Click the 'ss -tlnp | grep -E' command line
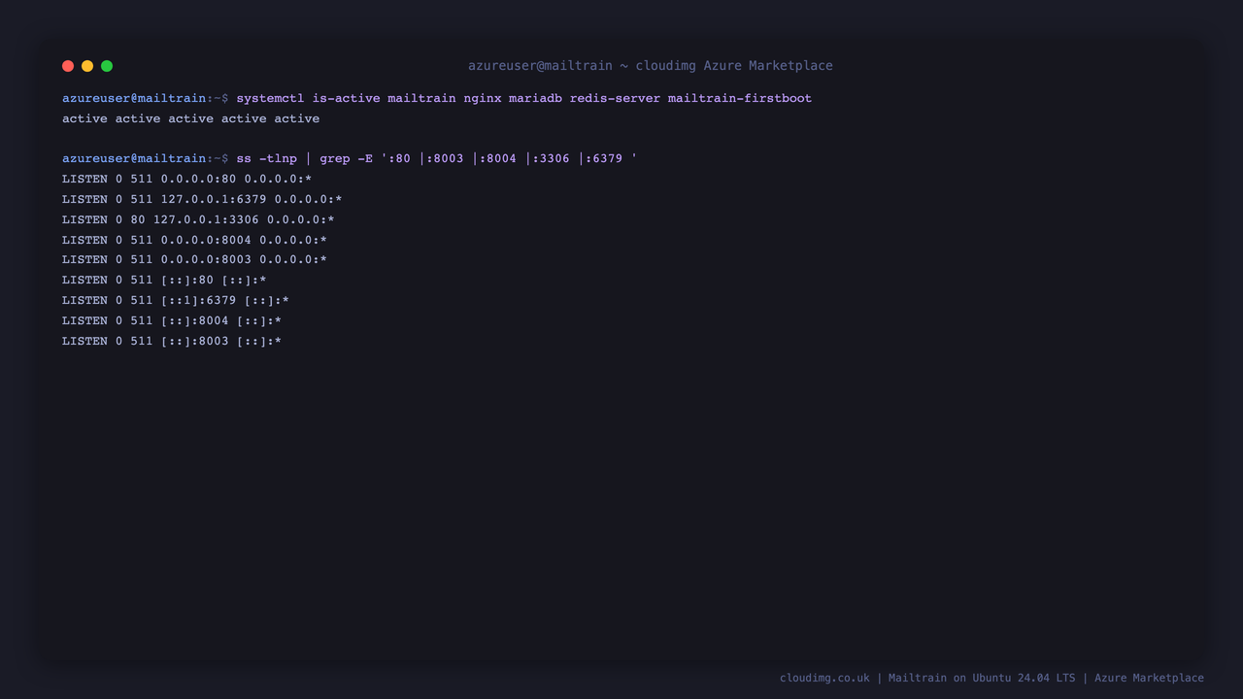The height and width of the screenshot is (699, 1243). 350,158
